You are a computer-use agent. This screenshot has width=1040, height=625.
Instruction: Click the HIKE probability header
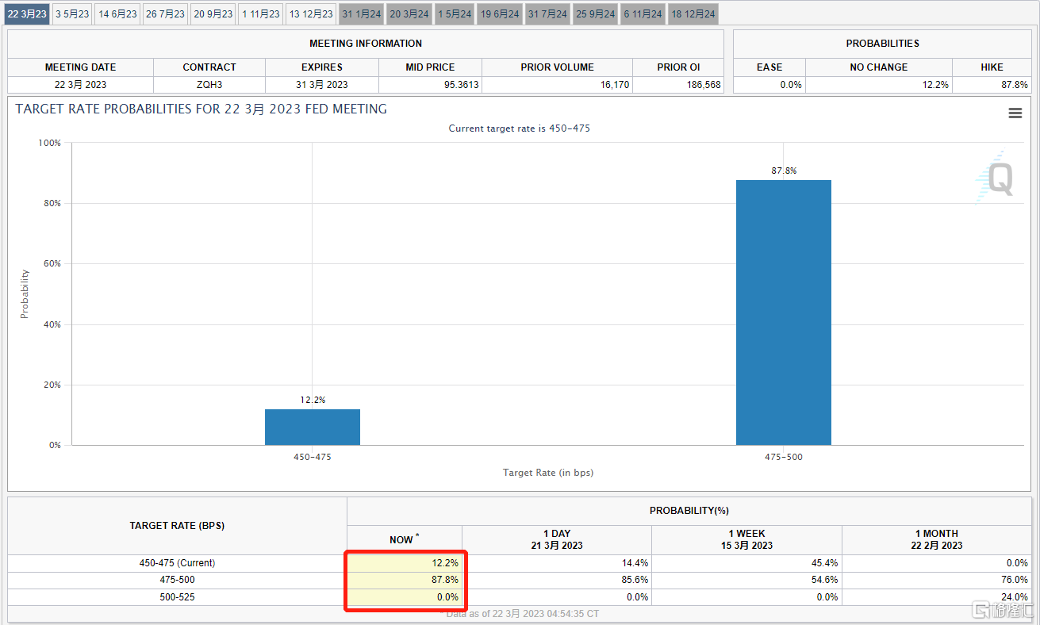point(992,67)
